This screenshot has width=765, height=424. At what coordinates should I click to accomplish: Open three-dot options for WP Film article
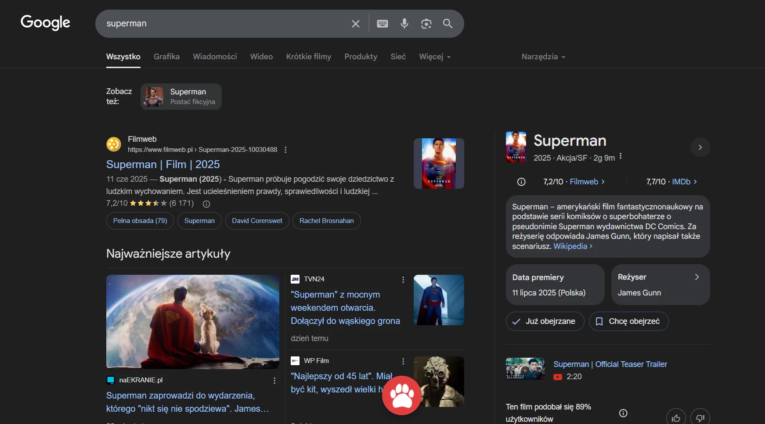[403, 361]
